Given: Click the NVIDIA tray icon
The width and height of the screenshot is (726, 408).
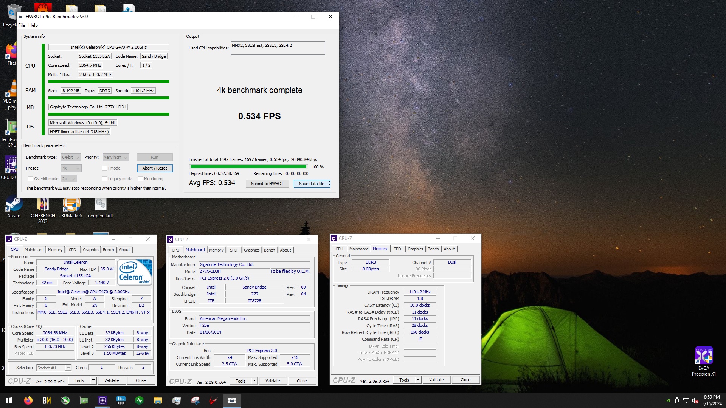Looking at the screenshot, I should (x=668, y=400).
